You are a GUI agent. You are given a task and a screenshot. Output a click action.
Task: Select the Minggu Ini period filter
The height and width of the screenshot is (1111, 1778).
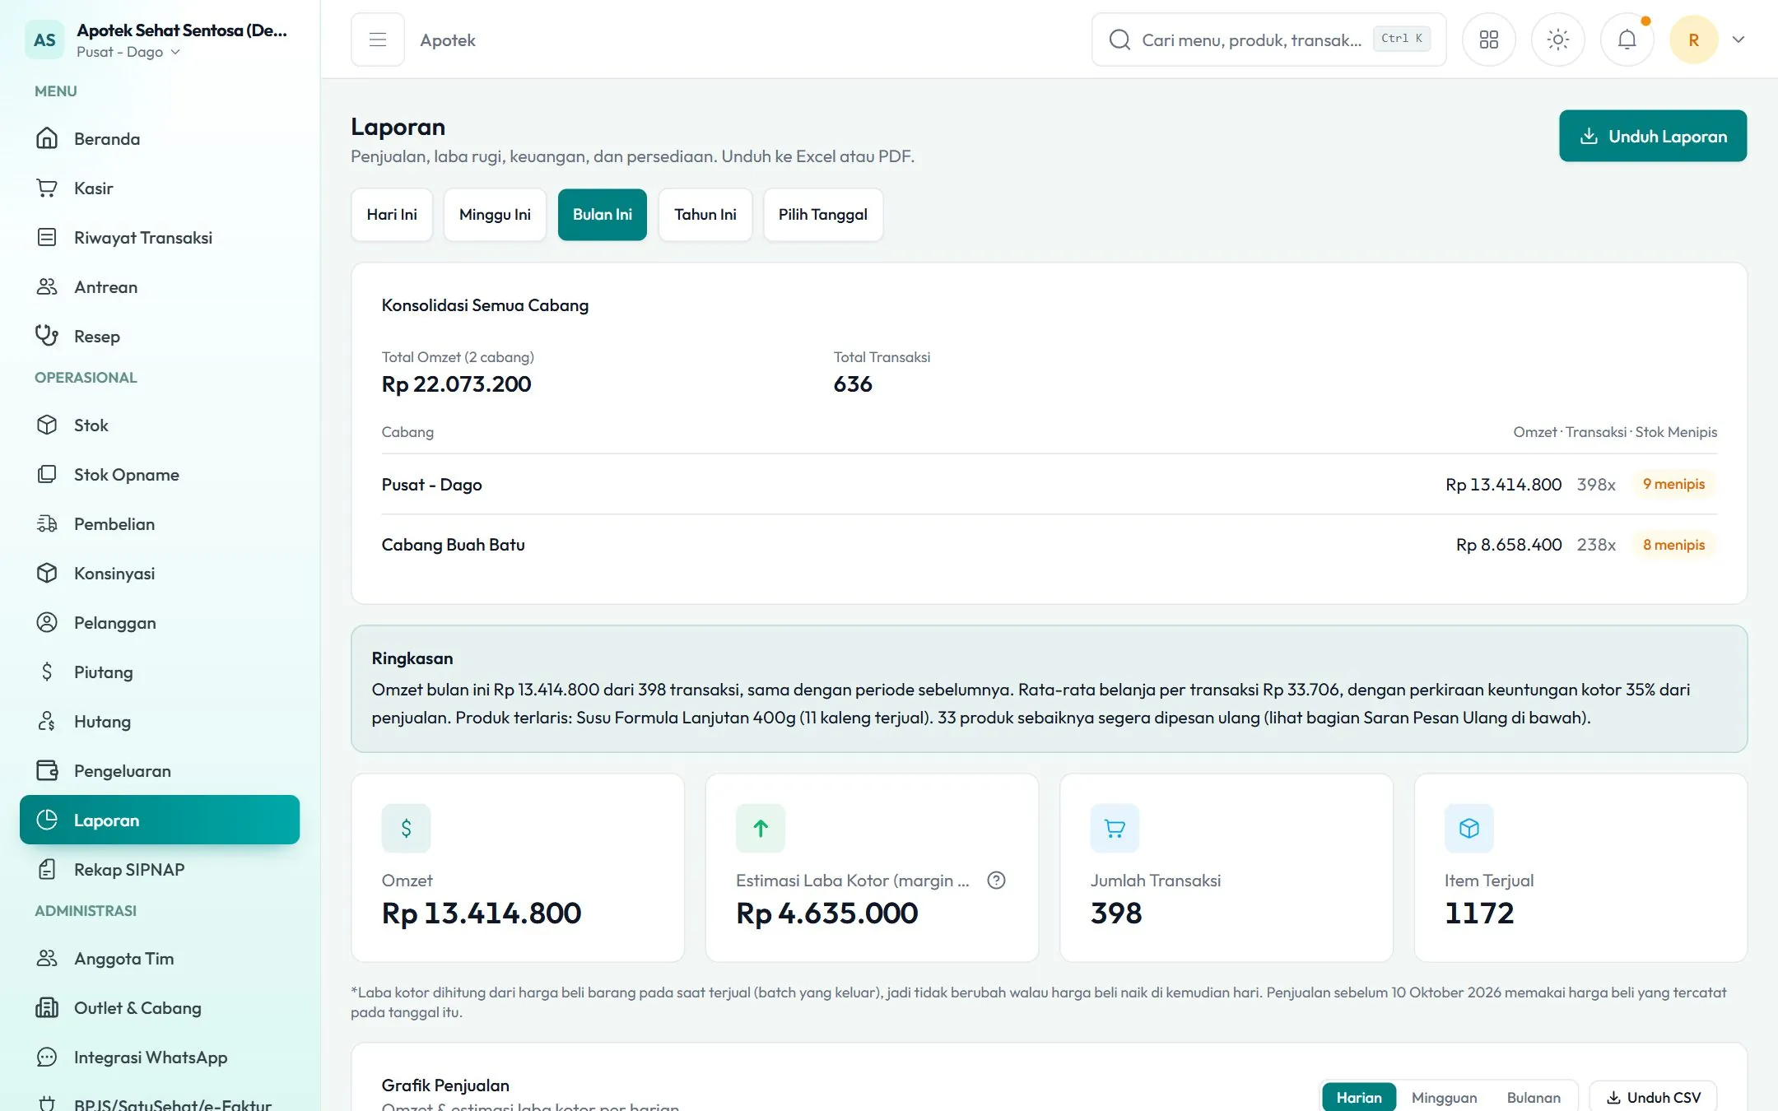495,215
